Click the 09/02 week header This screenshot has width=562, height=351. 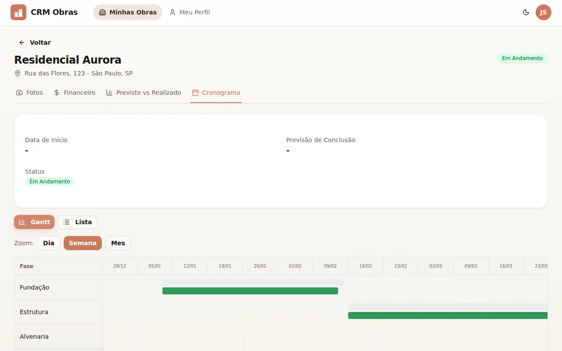(x=330, y=266)
